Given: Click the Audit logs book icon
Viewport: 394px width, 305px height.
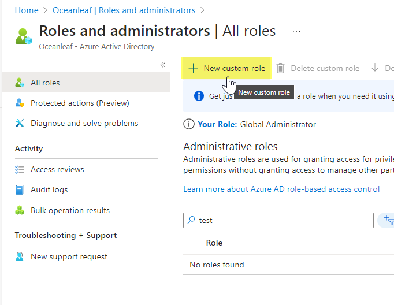Looking at the screenshot, I should click(x=20, y=189).
